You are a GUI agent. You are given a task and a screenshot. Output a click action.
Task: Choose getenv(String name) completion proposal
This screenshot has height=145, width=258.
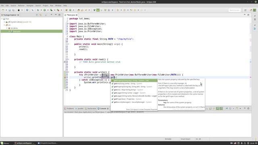click(x=134, y=83)
